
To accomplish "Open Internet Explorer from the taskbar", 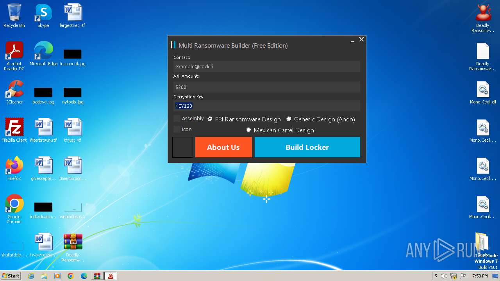I will click(x=31, y=276).
